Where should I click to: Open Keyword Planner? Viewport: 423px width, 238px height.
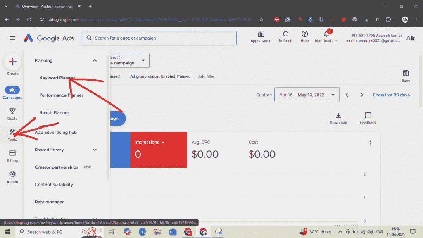(x=57, y=78)
